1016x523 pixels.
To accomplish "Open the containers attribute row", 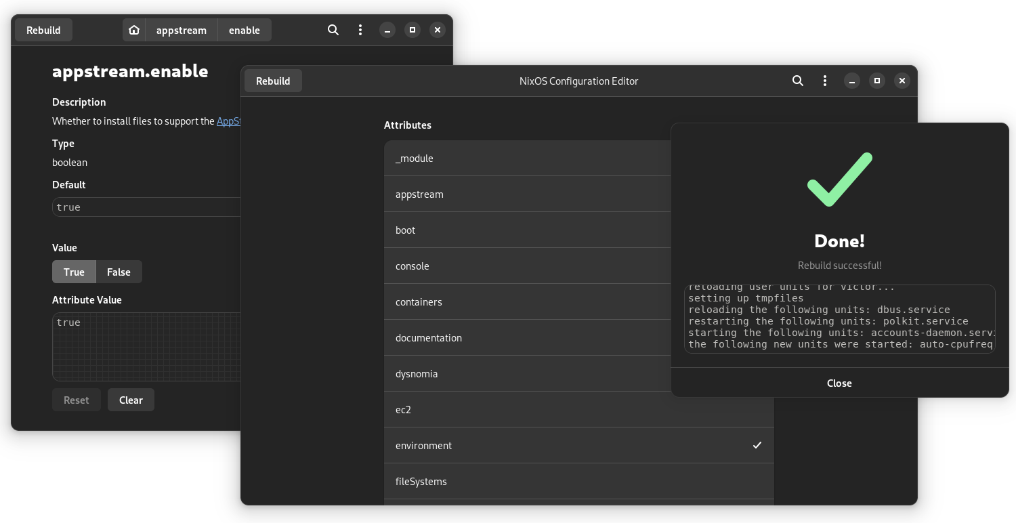I will click(x=527, y=301).
